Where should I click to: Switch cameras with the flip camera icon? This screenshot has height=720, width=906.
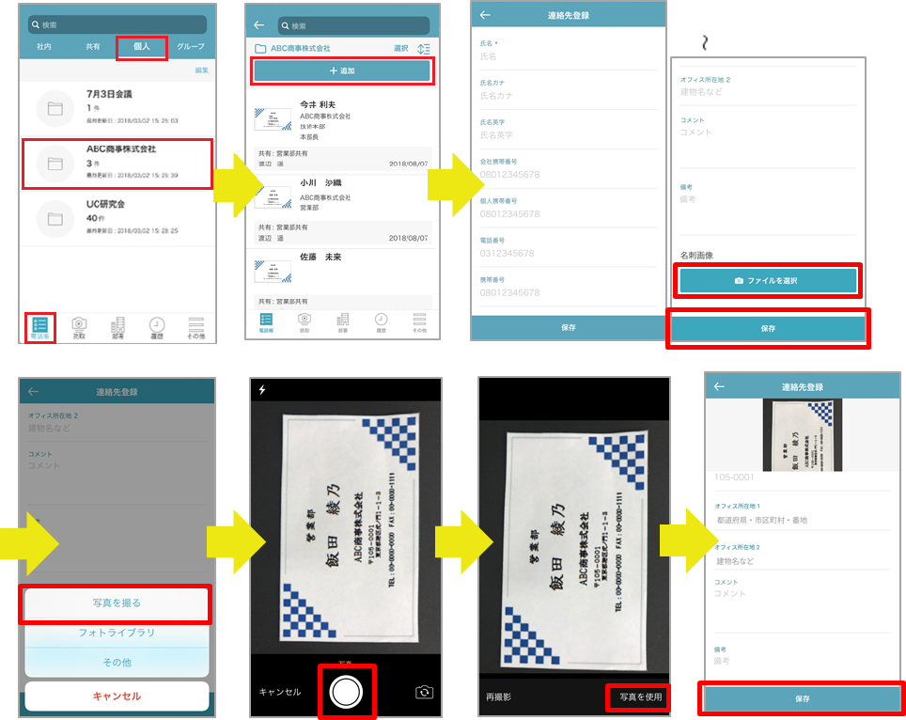pos(425,692)
